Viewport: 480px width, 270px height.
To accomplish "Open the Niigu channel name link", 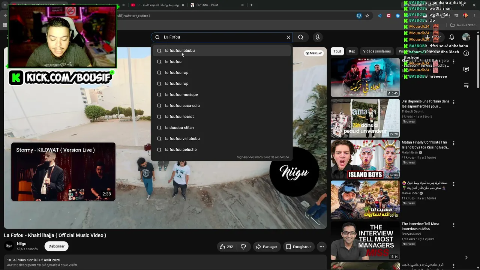I will pyautogui.click(x=22, y=244).
